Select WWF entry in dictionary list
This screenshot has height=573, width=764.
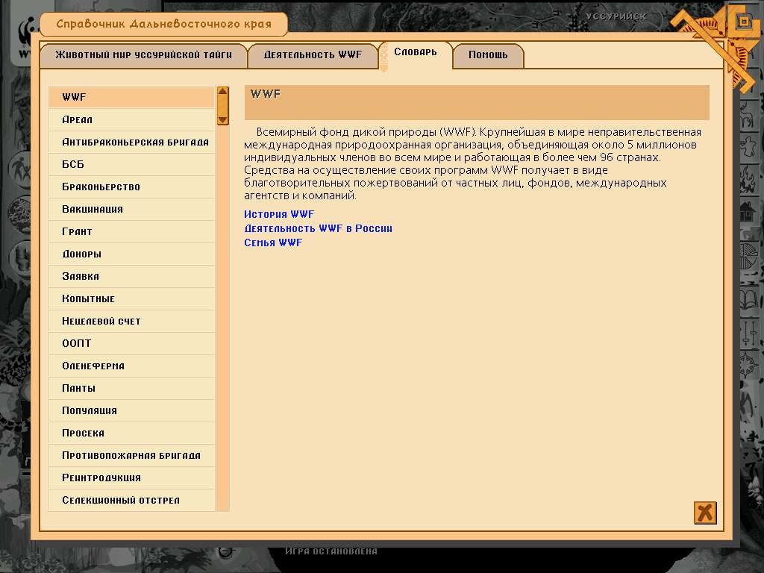(x=131, y=97)
